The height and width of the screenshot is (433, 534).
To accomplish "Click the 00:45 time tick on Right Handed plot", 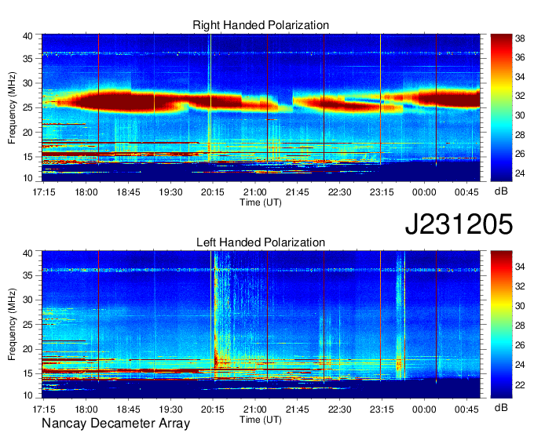I will (466, 192).
